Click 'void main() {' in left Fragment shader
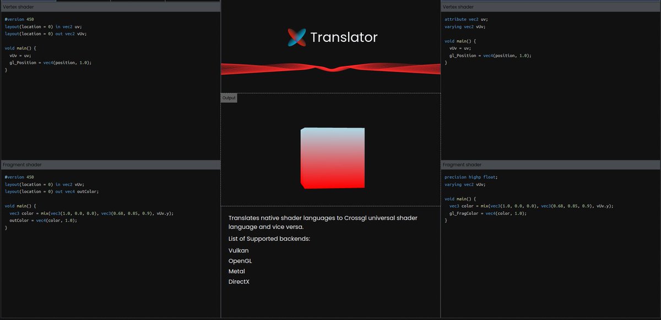This screenshot has width=661, height=320. pyautogui.click(x=20, y=206)
